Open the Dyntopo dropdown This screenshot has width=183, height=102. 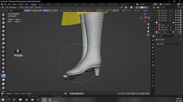pyautogui.click(x=129, y=10)
